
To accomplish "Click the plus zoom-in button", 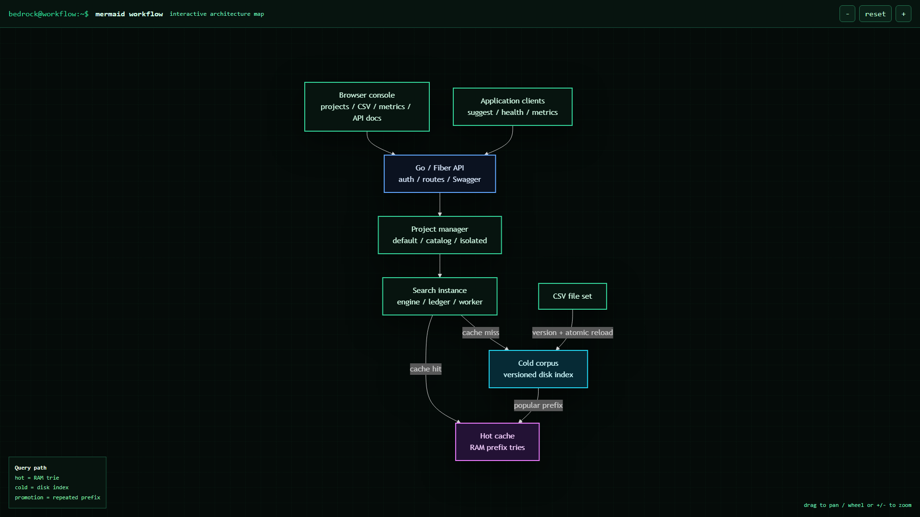I will 903,14.
